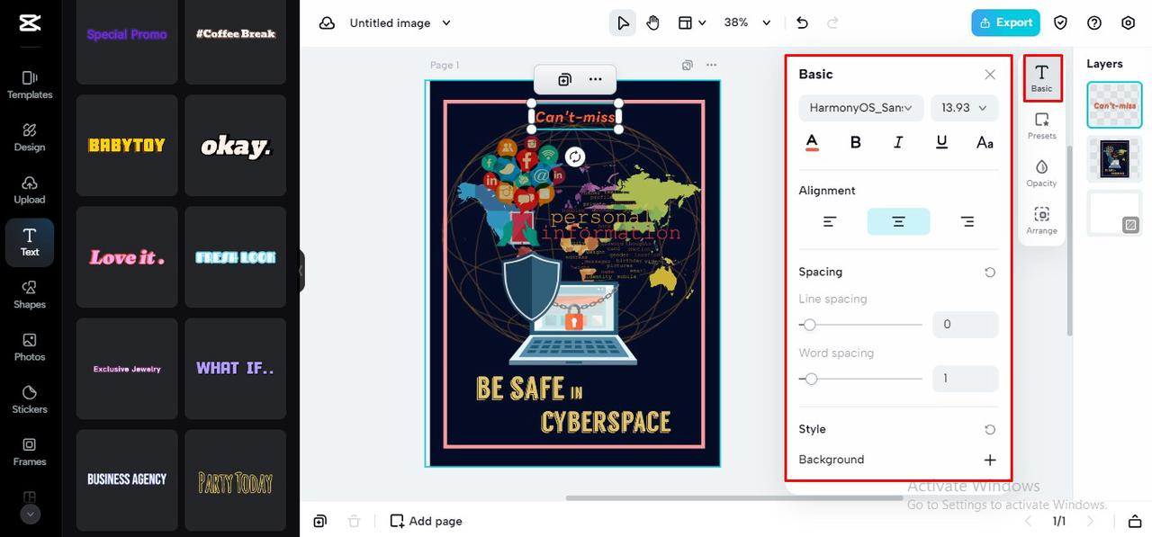Screen dimensions: 1152x537
Task: Expand more sidebar options chevron
Action: (x=30, y=515)
